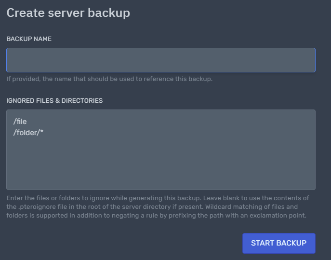This screenshot has height=260, width=331.
Task: Focus the Backup Name input field
Action: tap(161, 60)
